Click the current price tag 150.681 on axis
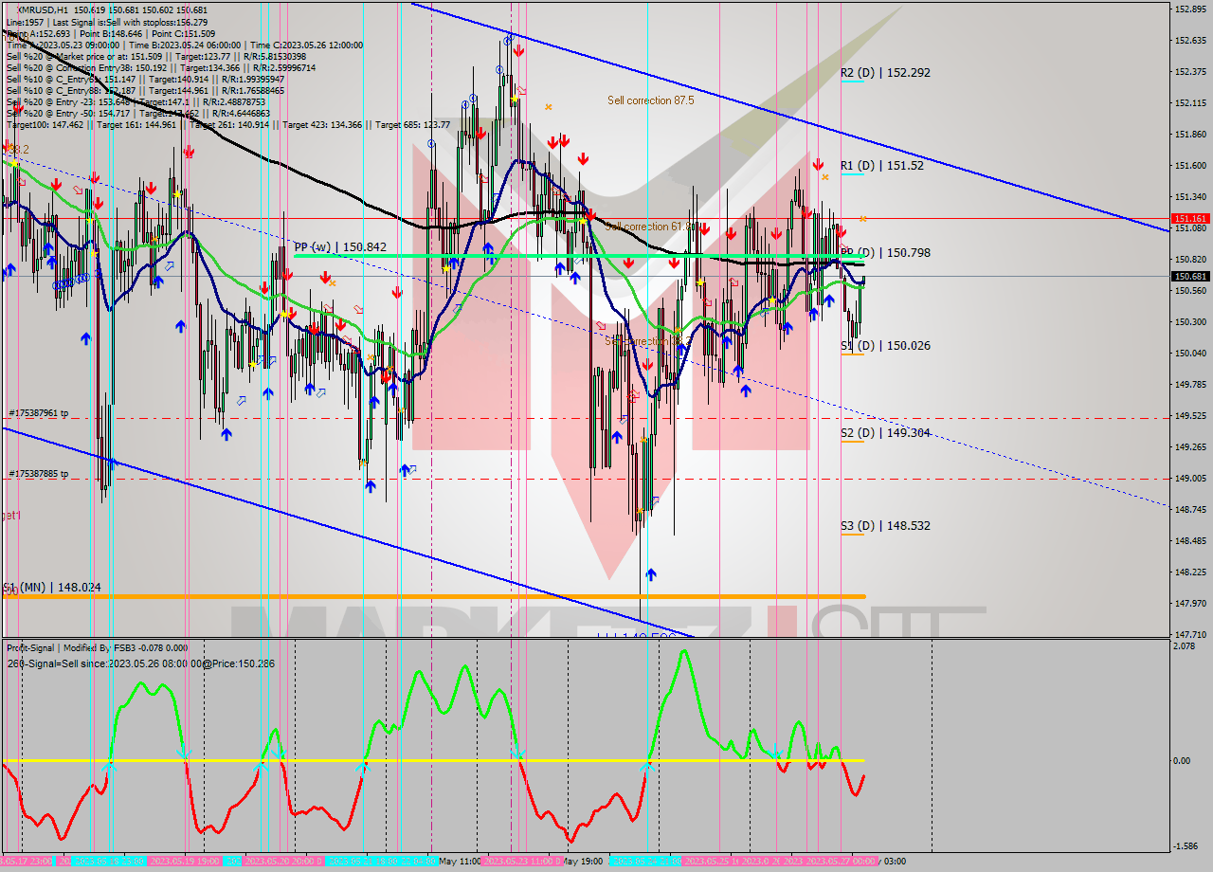The width and height of the screenshot is (1213, 872). (x=1190, y=277)
